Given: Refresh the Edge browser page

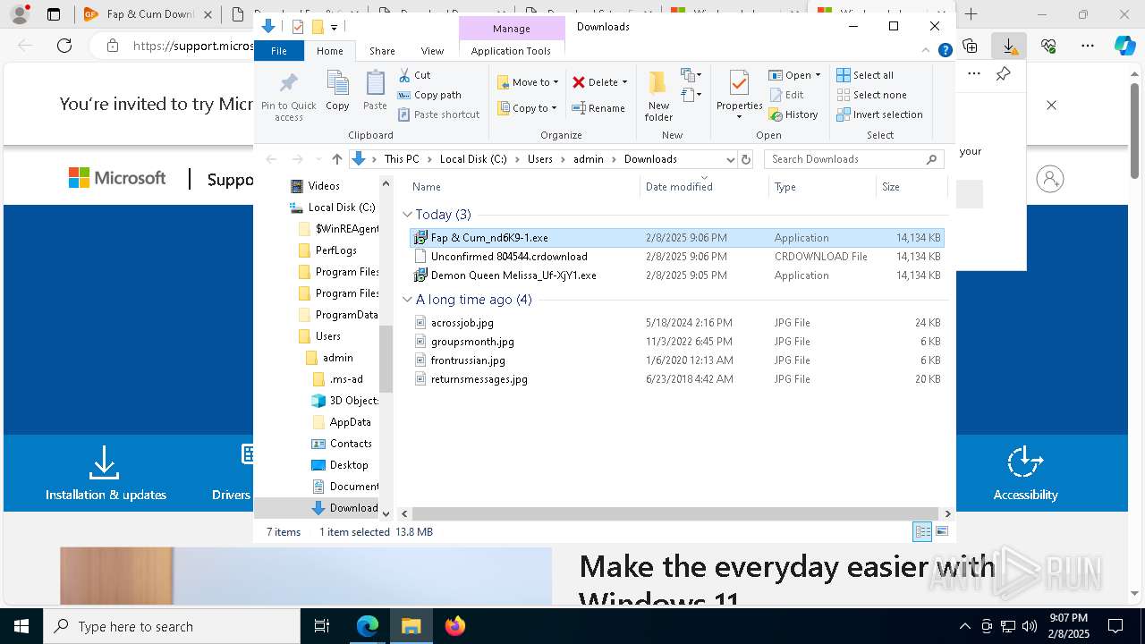Looking at the screenshot, I should pos(64,46).
